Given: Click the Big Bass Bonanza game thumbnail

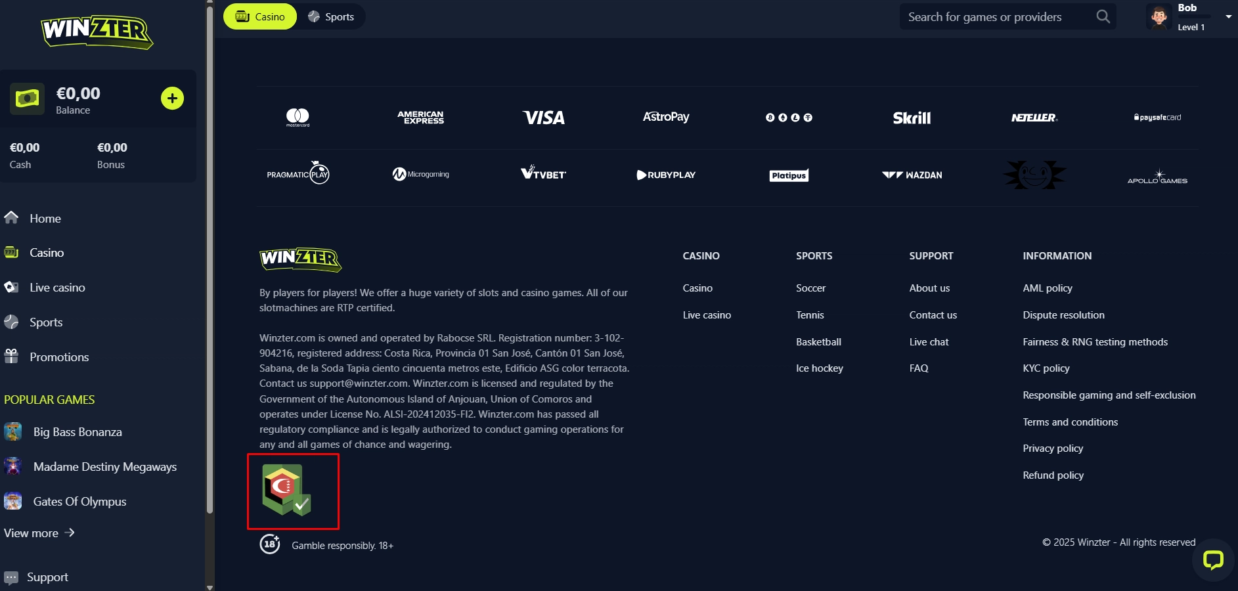Looking at the screenshot, I should pyautogui.click(x=13, y=432).
